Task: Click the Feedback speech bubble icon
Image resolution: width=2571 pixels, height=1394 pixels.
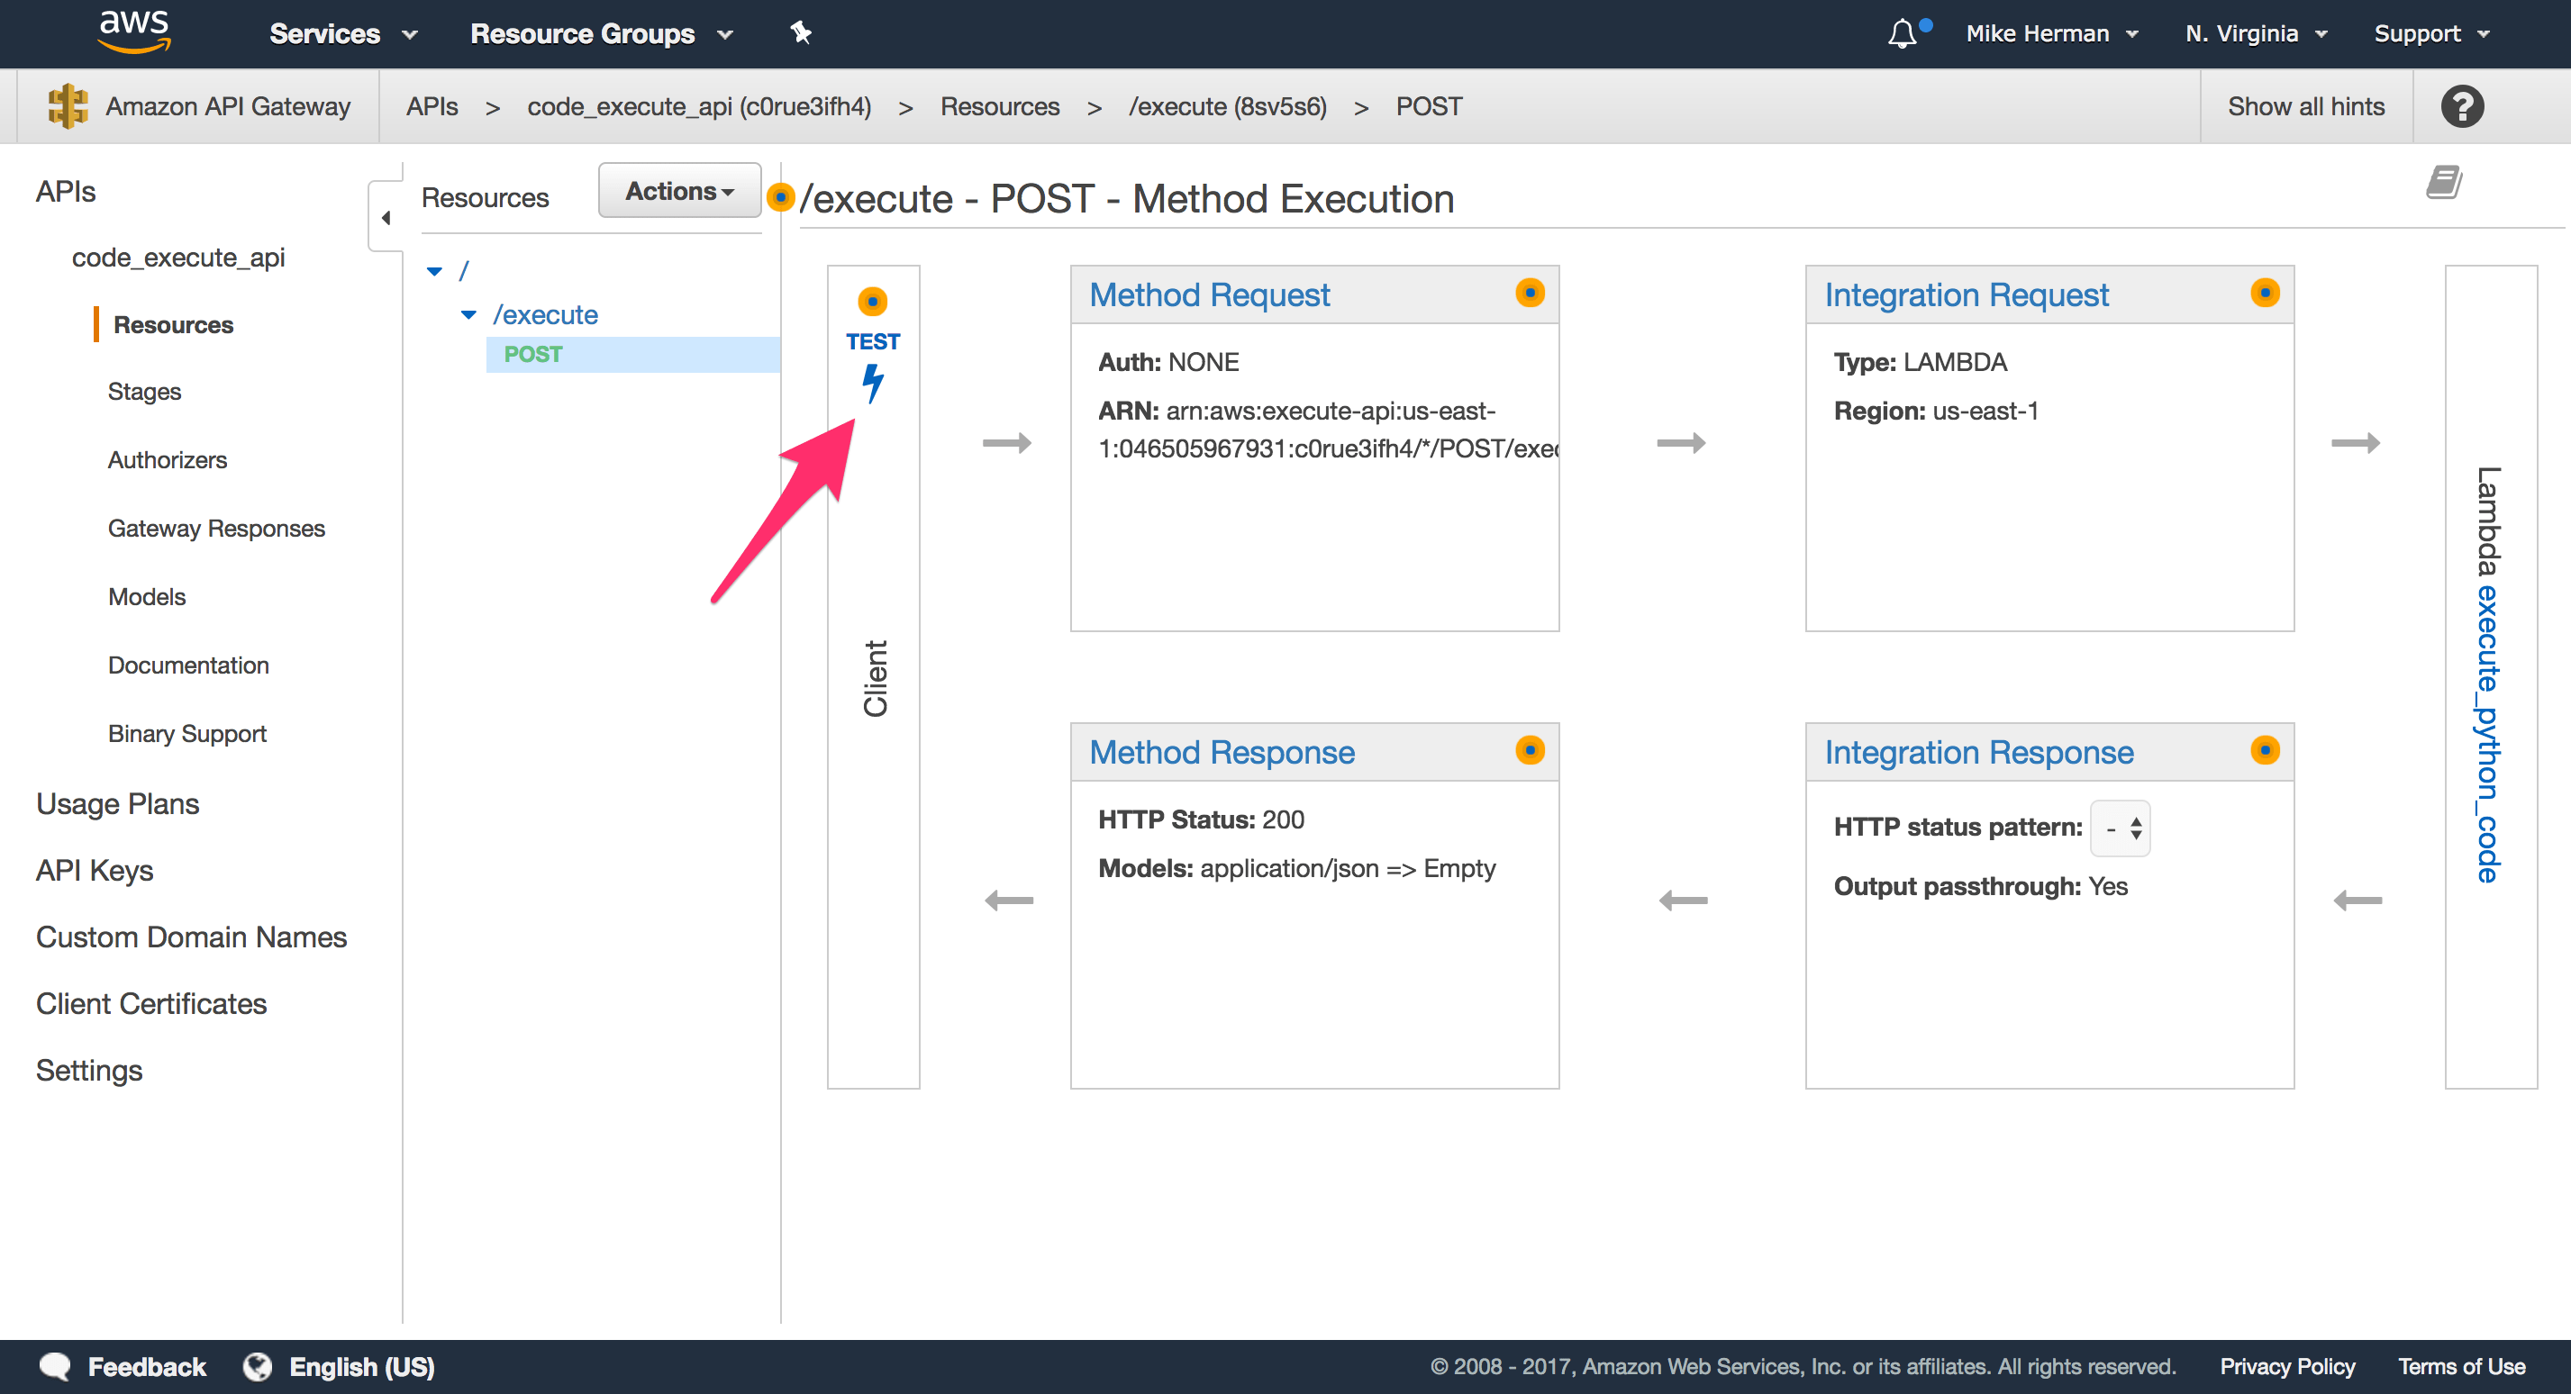Action: 57,1366
